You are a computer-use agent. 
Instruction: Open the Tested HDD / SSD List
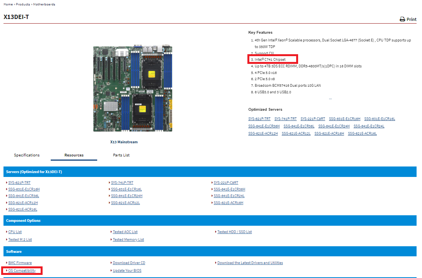click(234, 232)
